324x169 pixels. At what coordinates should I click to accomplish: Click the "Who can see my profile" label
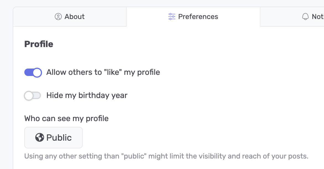tap(66, 118)
